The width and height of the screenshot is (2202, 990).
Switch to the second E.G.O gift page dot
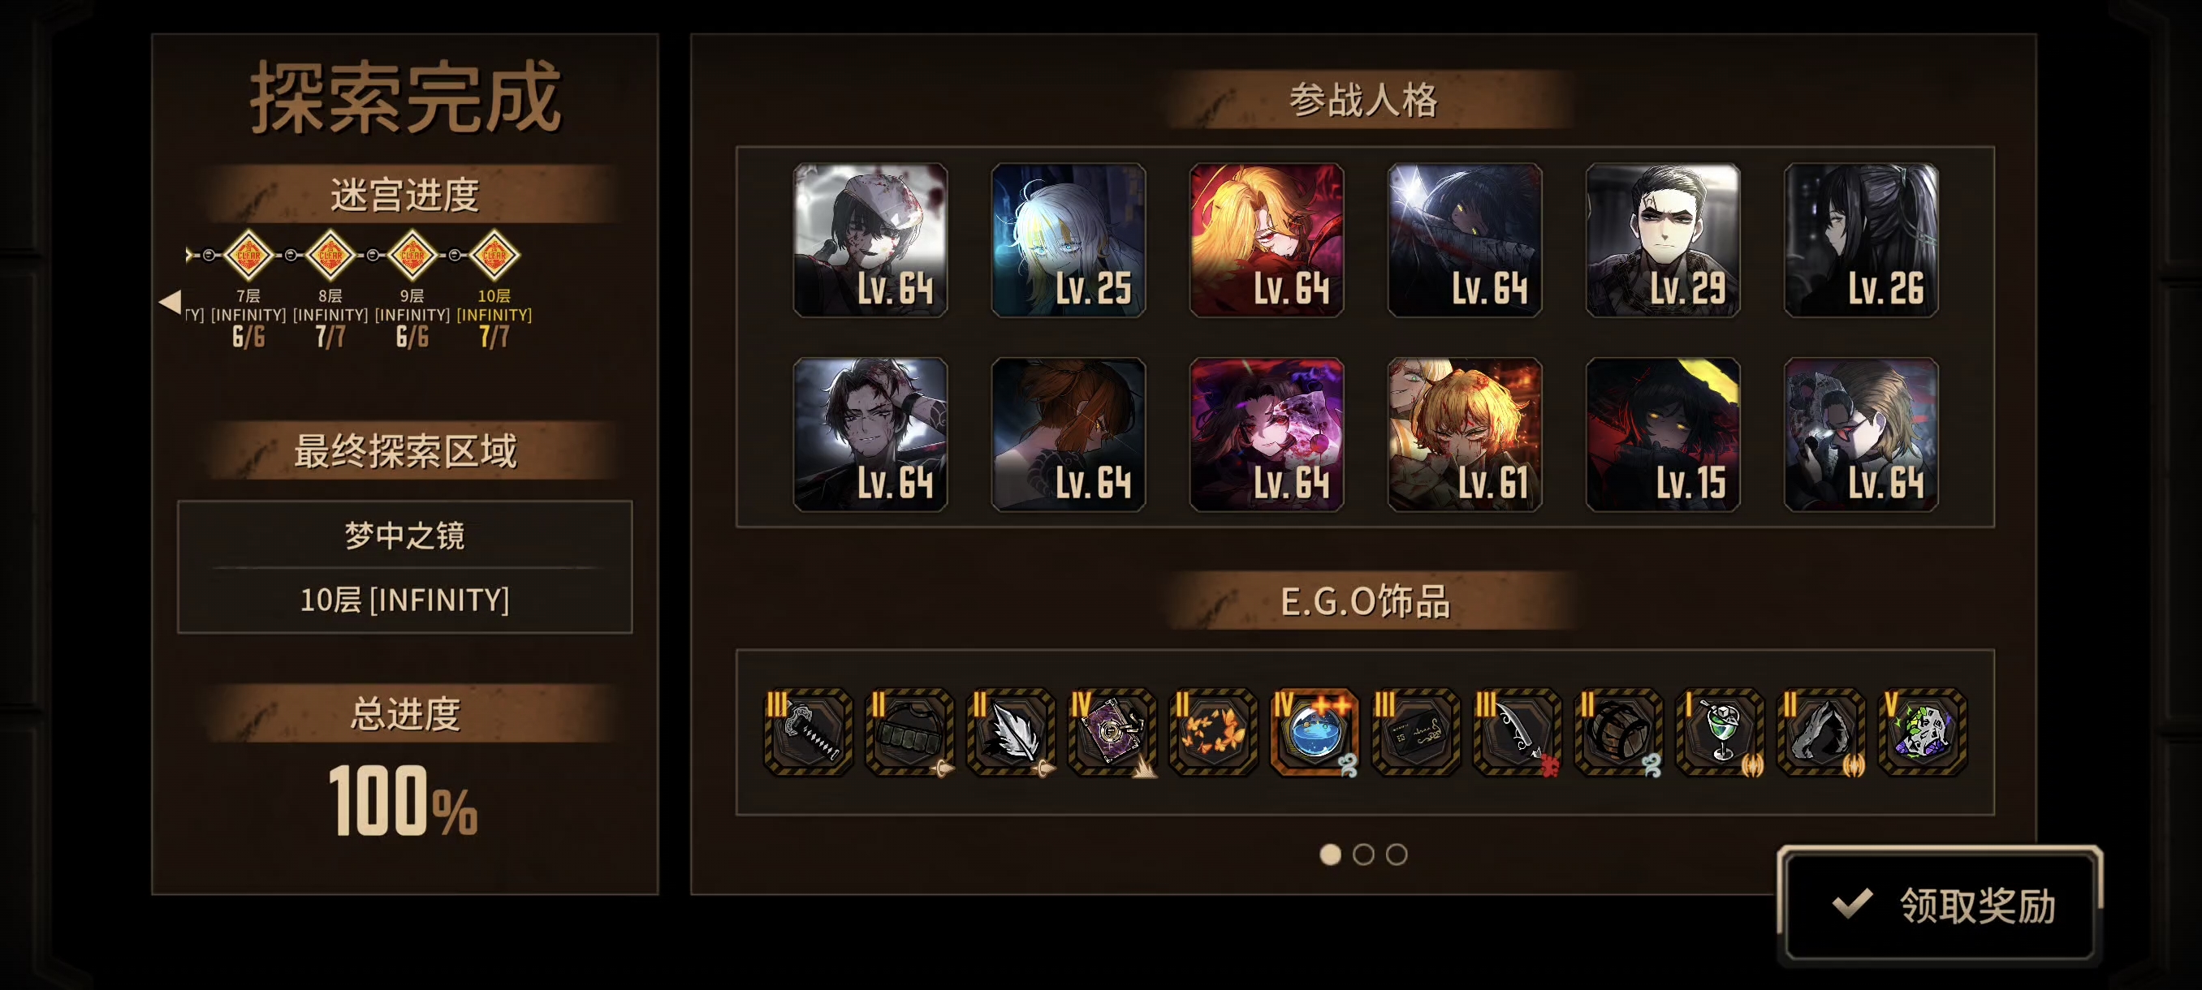click(1363, 854)
